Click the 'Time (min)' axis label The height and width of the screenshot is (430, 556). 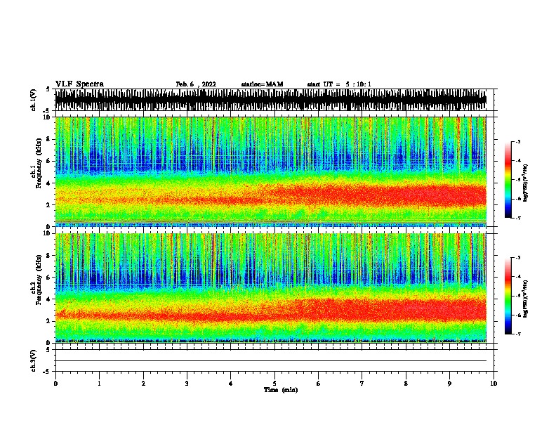tap(281, 390)
